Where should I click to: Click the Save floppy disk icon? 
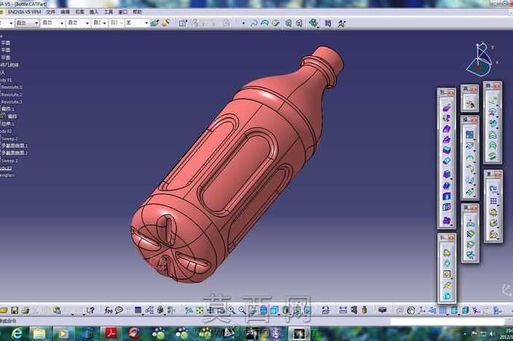tap(15, 310)
